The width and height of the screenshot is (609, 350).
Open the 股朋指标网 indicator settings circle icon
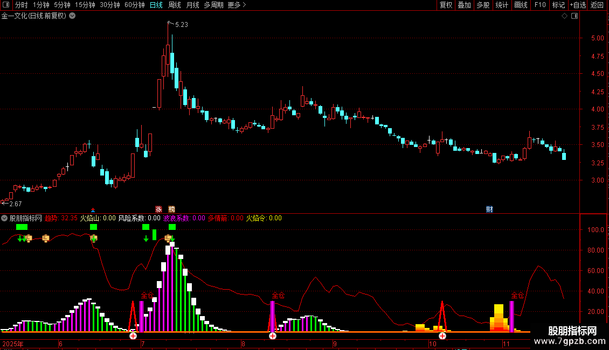tap(4, 218)
